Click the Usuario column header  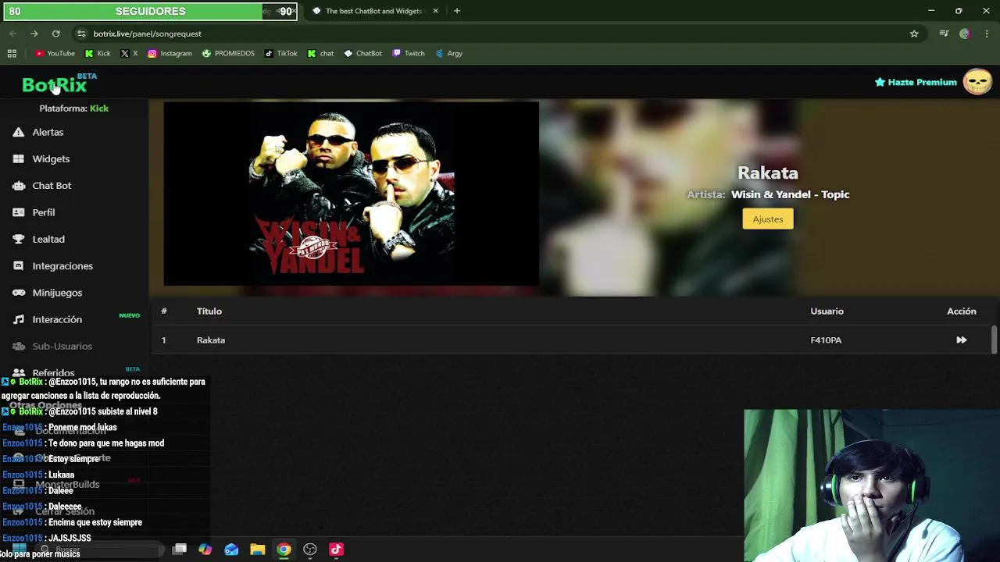click(x=827, y=311)
